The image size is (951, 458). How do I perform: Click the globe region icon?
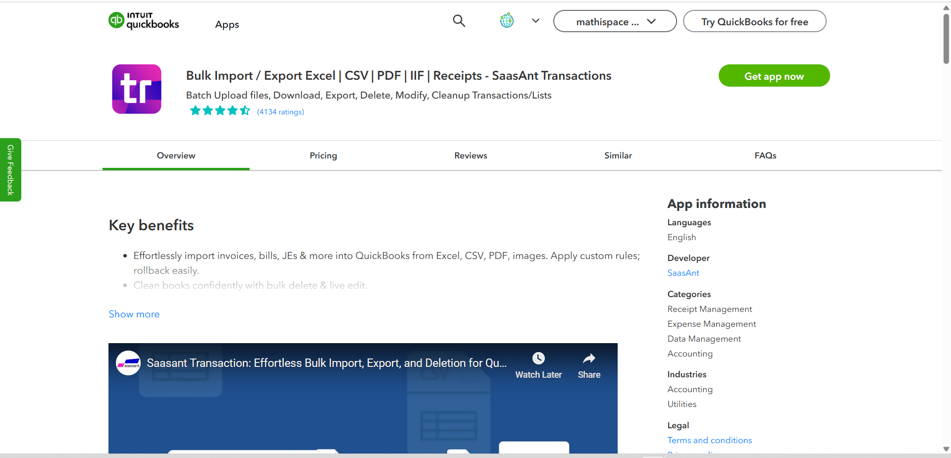(x=507, y=21)
